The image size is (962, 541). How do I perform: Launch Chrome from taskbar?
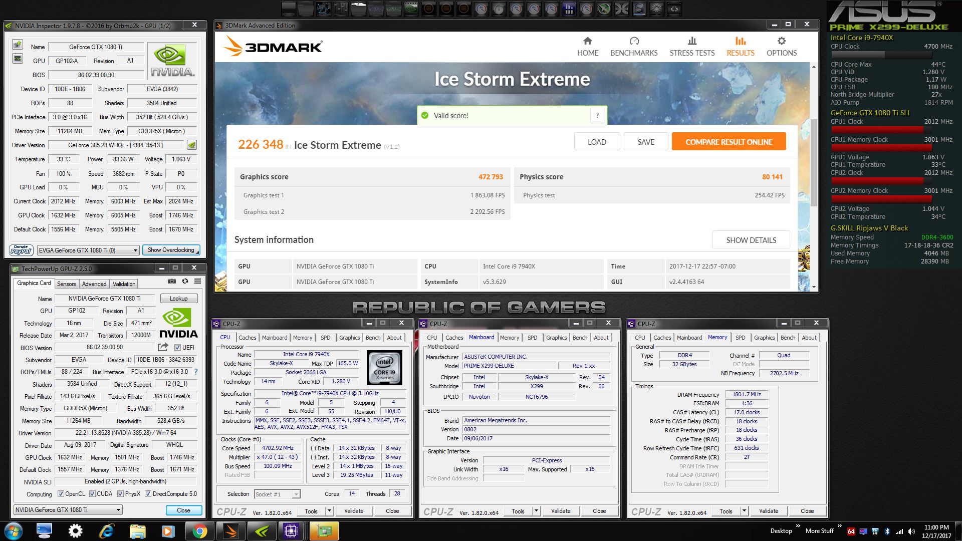199,531
